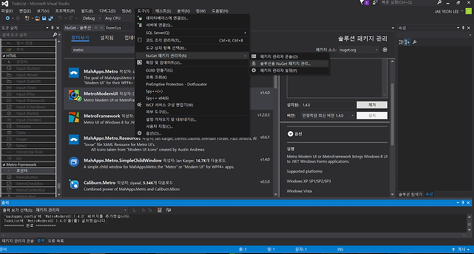Click the Connect to Database menu entry
Screen dimensions: 474x254
pyautogui.click(x=192, y=18)
